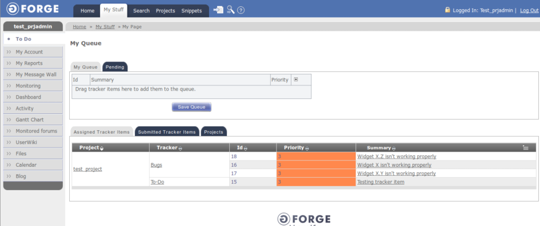Click the Priority header in the queue table
The image size is (540, 226).
(x=280, y=80)
